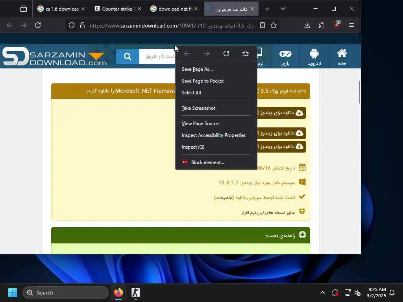Bookmark this page with the star icon

click(274, 25)
